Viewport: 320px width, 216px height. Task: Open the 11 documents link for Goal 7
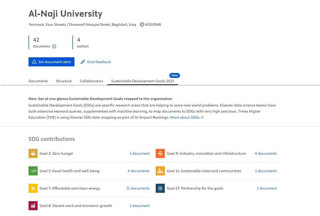[x=138, y=188]
